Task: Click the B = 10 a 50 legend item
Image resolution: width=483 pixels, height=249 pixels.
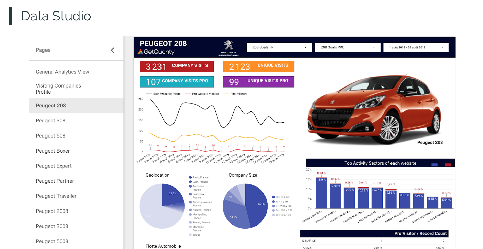Action: click(281, 197)
